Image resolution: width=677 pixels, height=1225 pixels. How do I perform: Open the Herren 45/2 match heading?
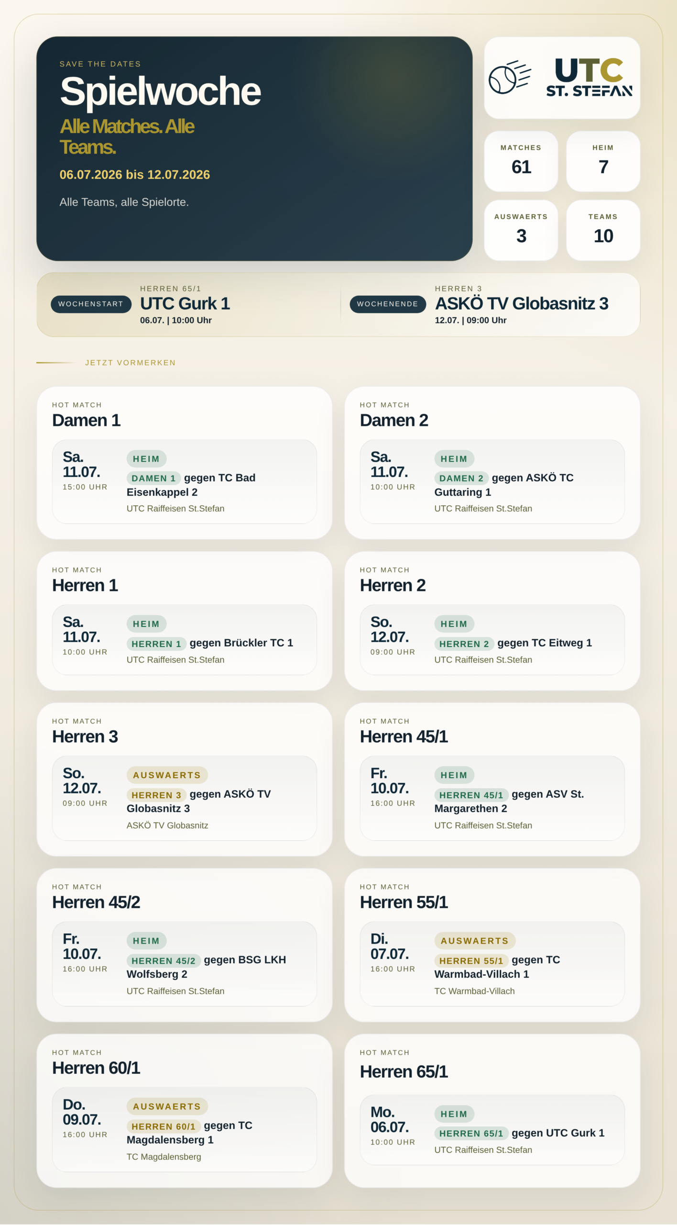click(x=96, y=902)
